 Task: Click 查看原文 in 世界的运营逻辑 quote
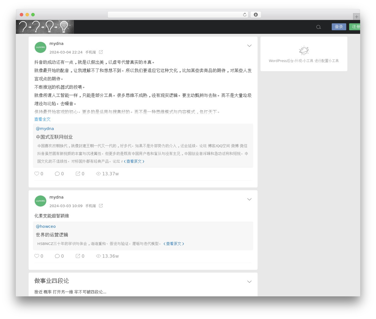(174, 244)
